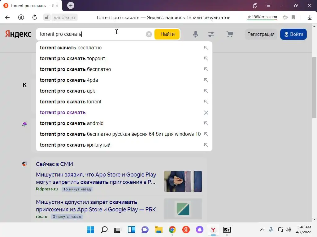Select suggestion torrent скачать бесплатно
317x237 pixels.
coord(124,48)
